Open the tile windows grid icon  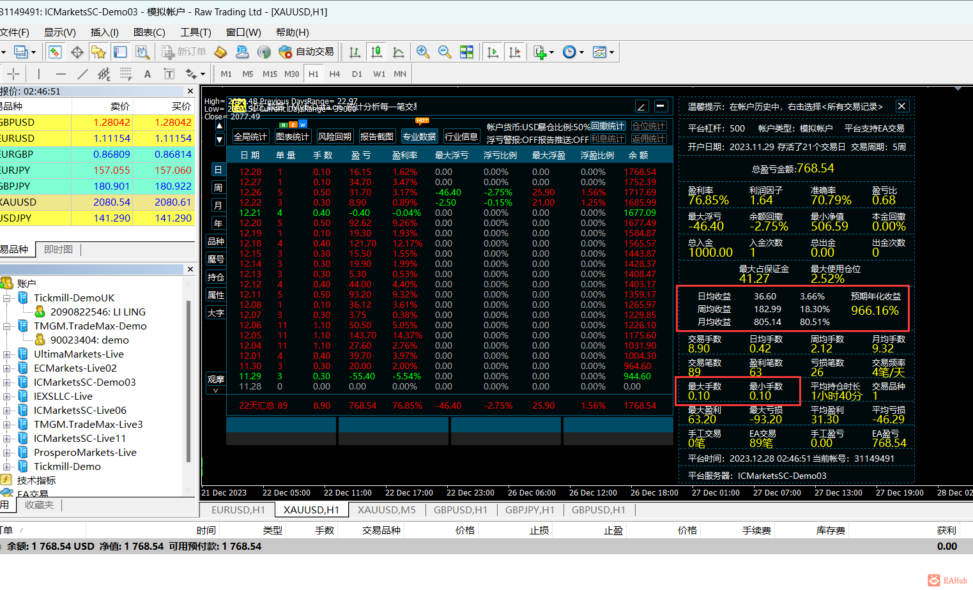coord(467,52)
